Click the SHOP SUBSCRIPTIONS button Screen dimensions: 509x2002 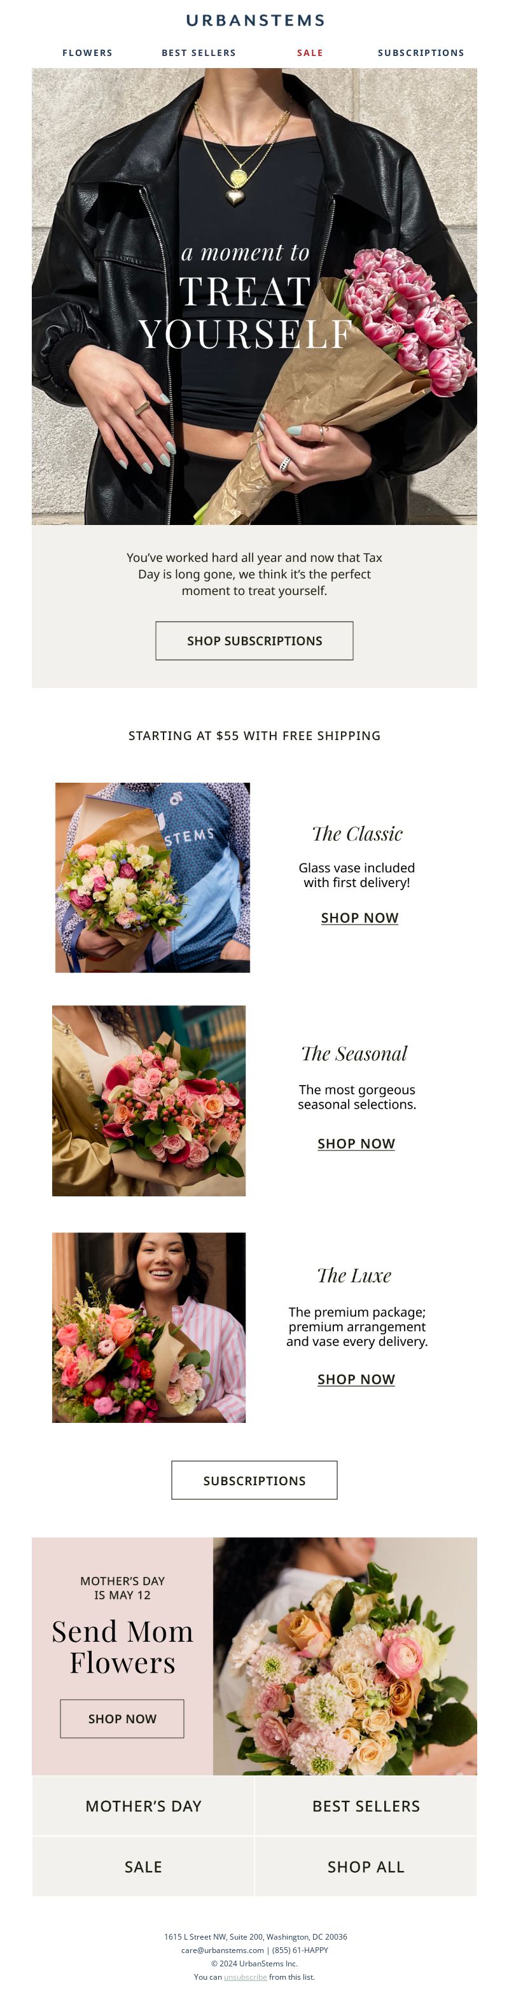[254, 640]
